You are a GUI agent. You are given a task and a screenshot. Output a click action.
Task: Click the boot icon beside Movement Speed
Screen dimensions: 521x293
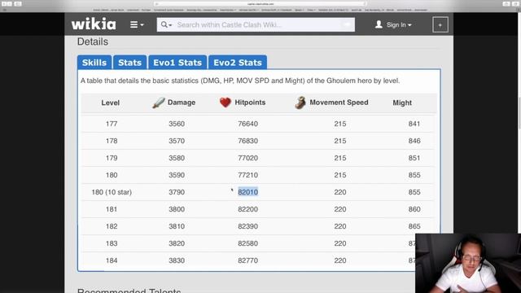point(300,103)
